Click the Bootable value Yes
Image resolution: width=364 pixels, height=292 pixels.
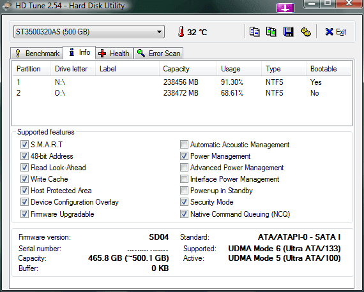[x=316, y=82]
